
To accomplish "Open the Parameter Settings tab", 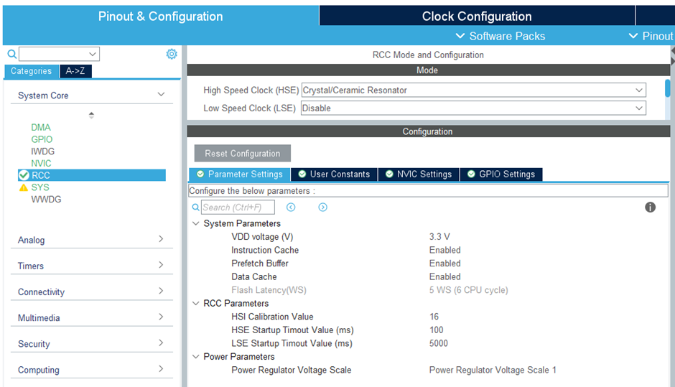I will click(x=240, y=174).
